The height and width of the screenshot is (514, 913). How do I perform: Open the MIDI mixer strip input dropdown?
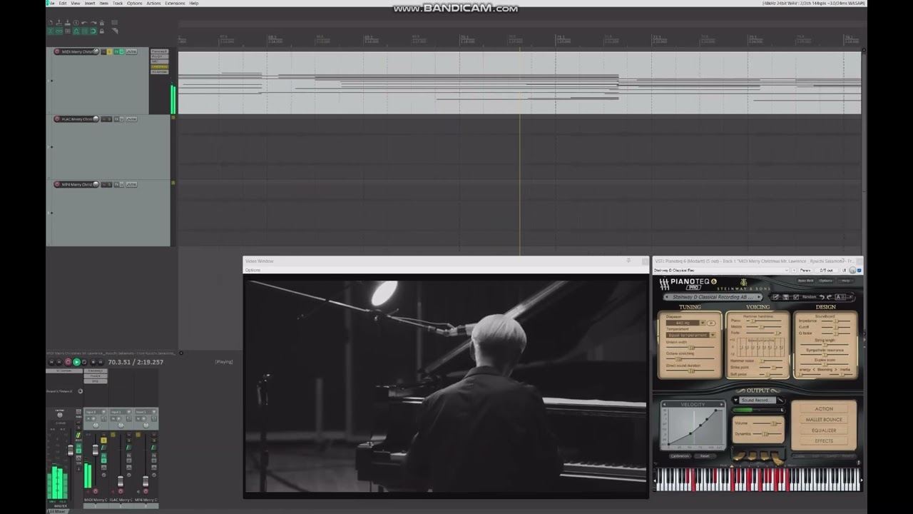coord(96,412)
